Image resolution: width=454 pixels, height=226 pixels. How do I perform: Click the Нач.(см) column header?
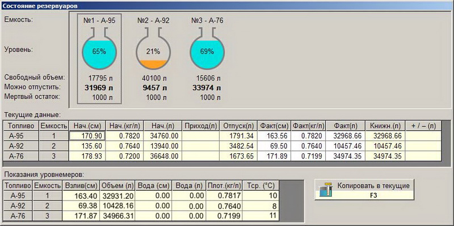[x=87, y=125]
